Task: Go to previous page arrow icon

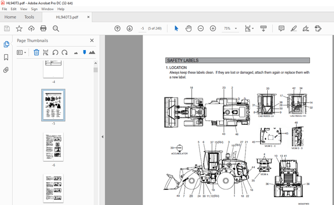Action: (117, 29)
